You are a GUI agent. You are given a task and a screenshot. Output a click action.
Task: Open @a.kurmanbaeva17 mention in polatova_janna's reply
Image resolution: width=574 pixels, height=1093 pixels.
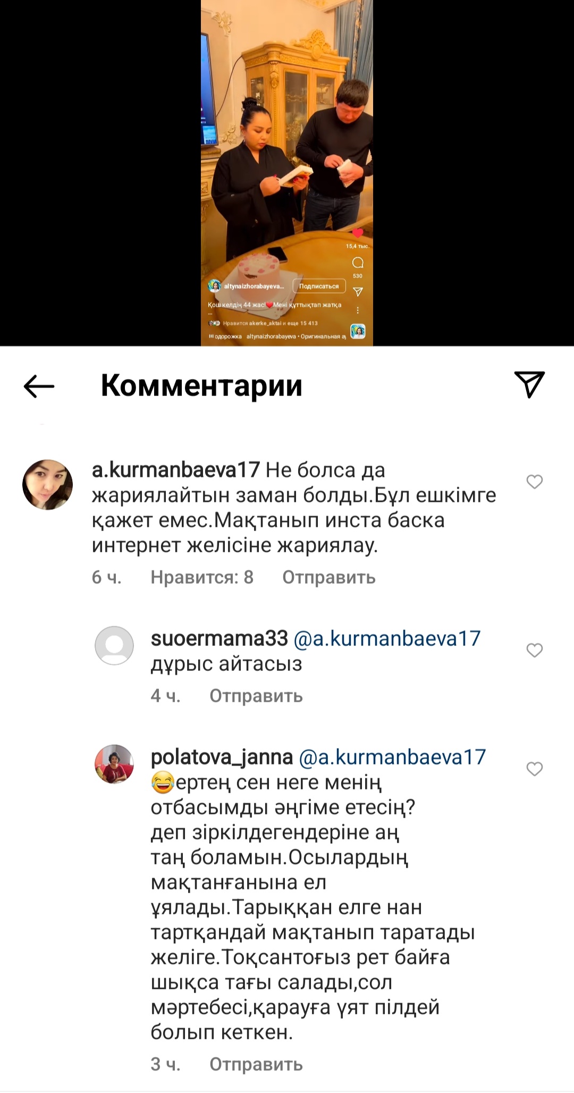[x=393, y=757]
